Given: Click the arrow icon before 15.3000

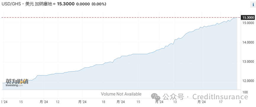Looking at the screenshot, I should 54,4.
